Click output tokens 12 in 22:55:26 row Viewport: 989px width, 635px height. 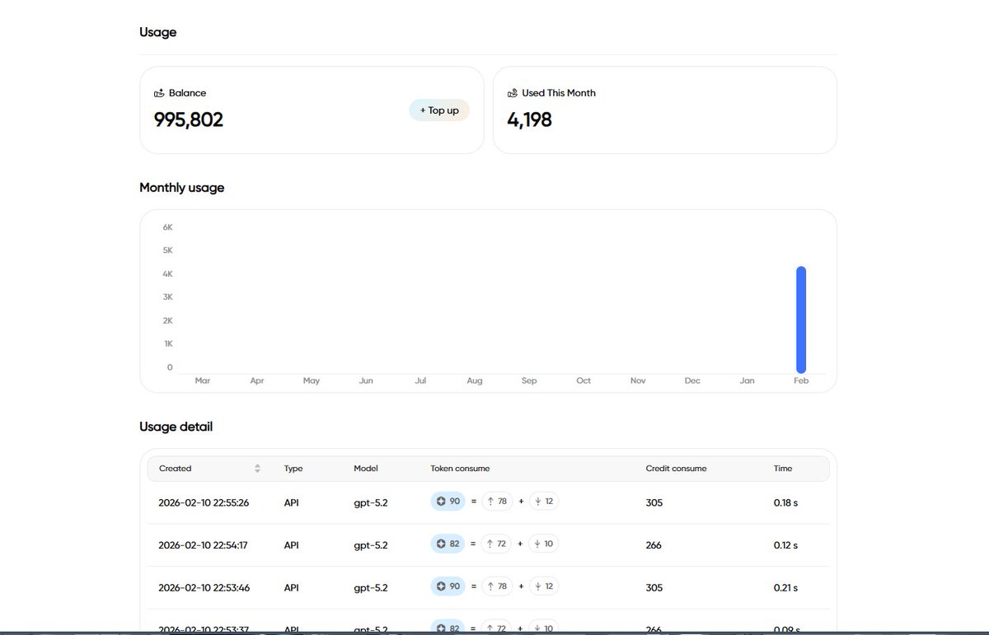(x=544, y=501)
